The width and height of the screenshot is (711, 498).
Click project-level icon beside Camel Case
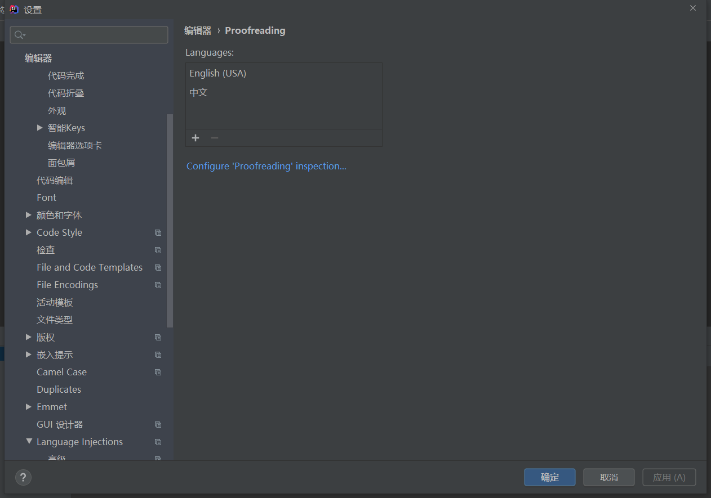(158, 373)
